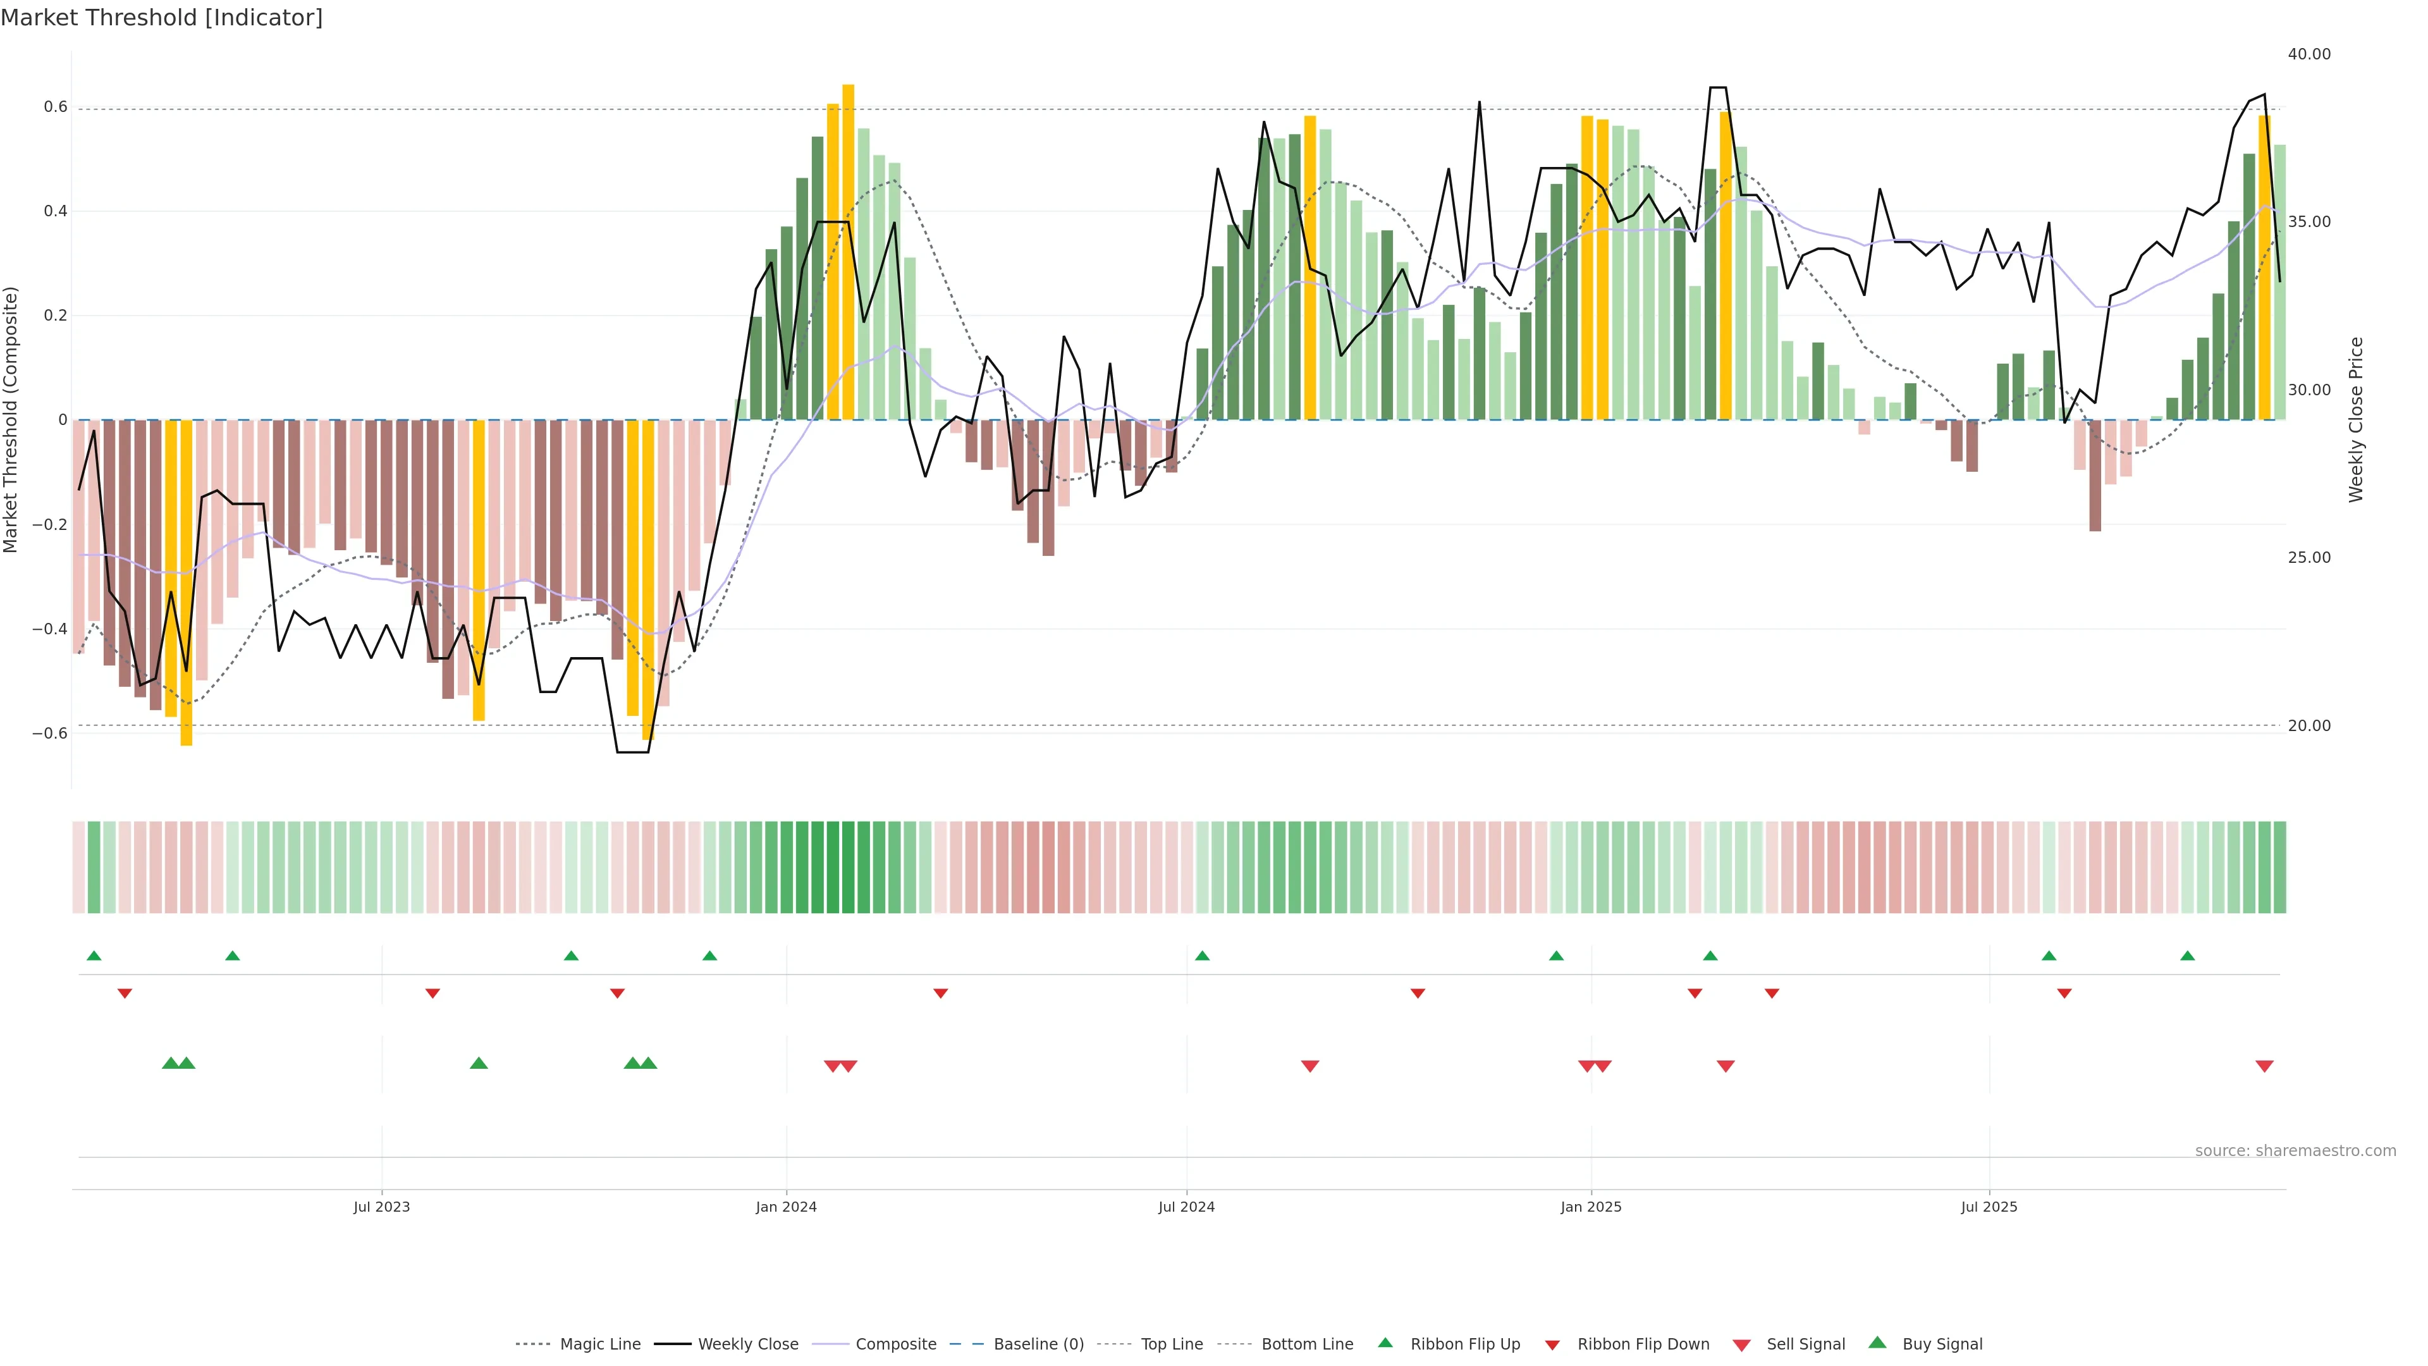Hide the Composite line via legend
The height and width of the screenshot is (1366, 2428).
[895, 1344]
